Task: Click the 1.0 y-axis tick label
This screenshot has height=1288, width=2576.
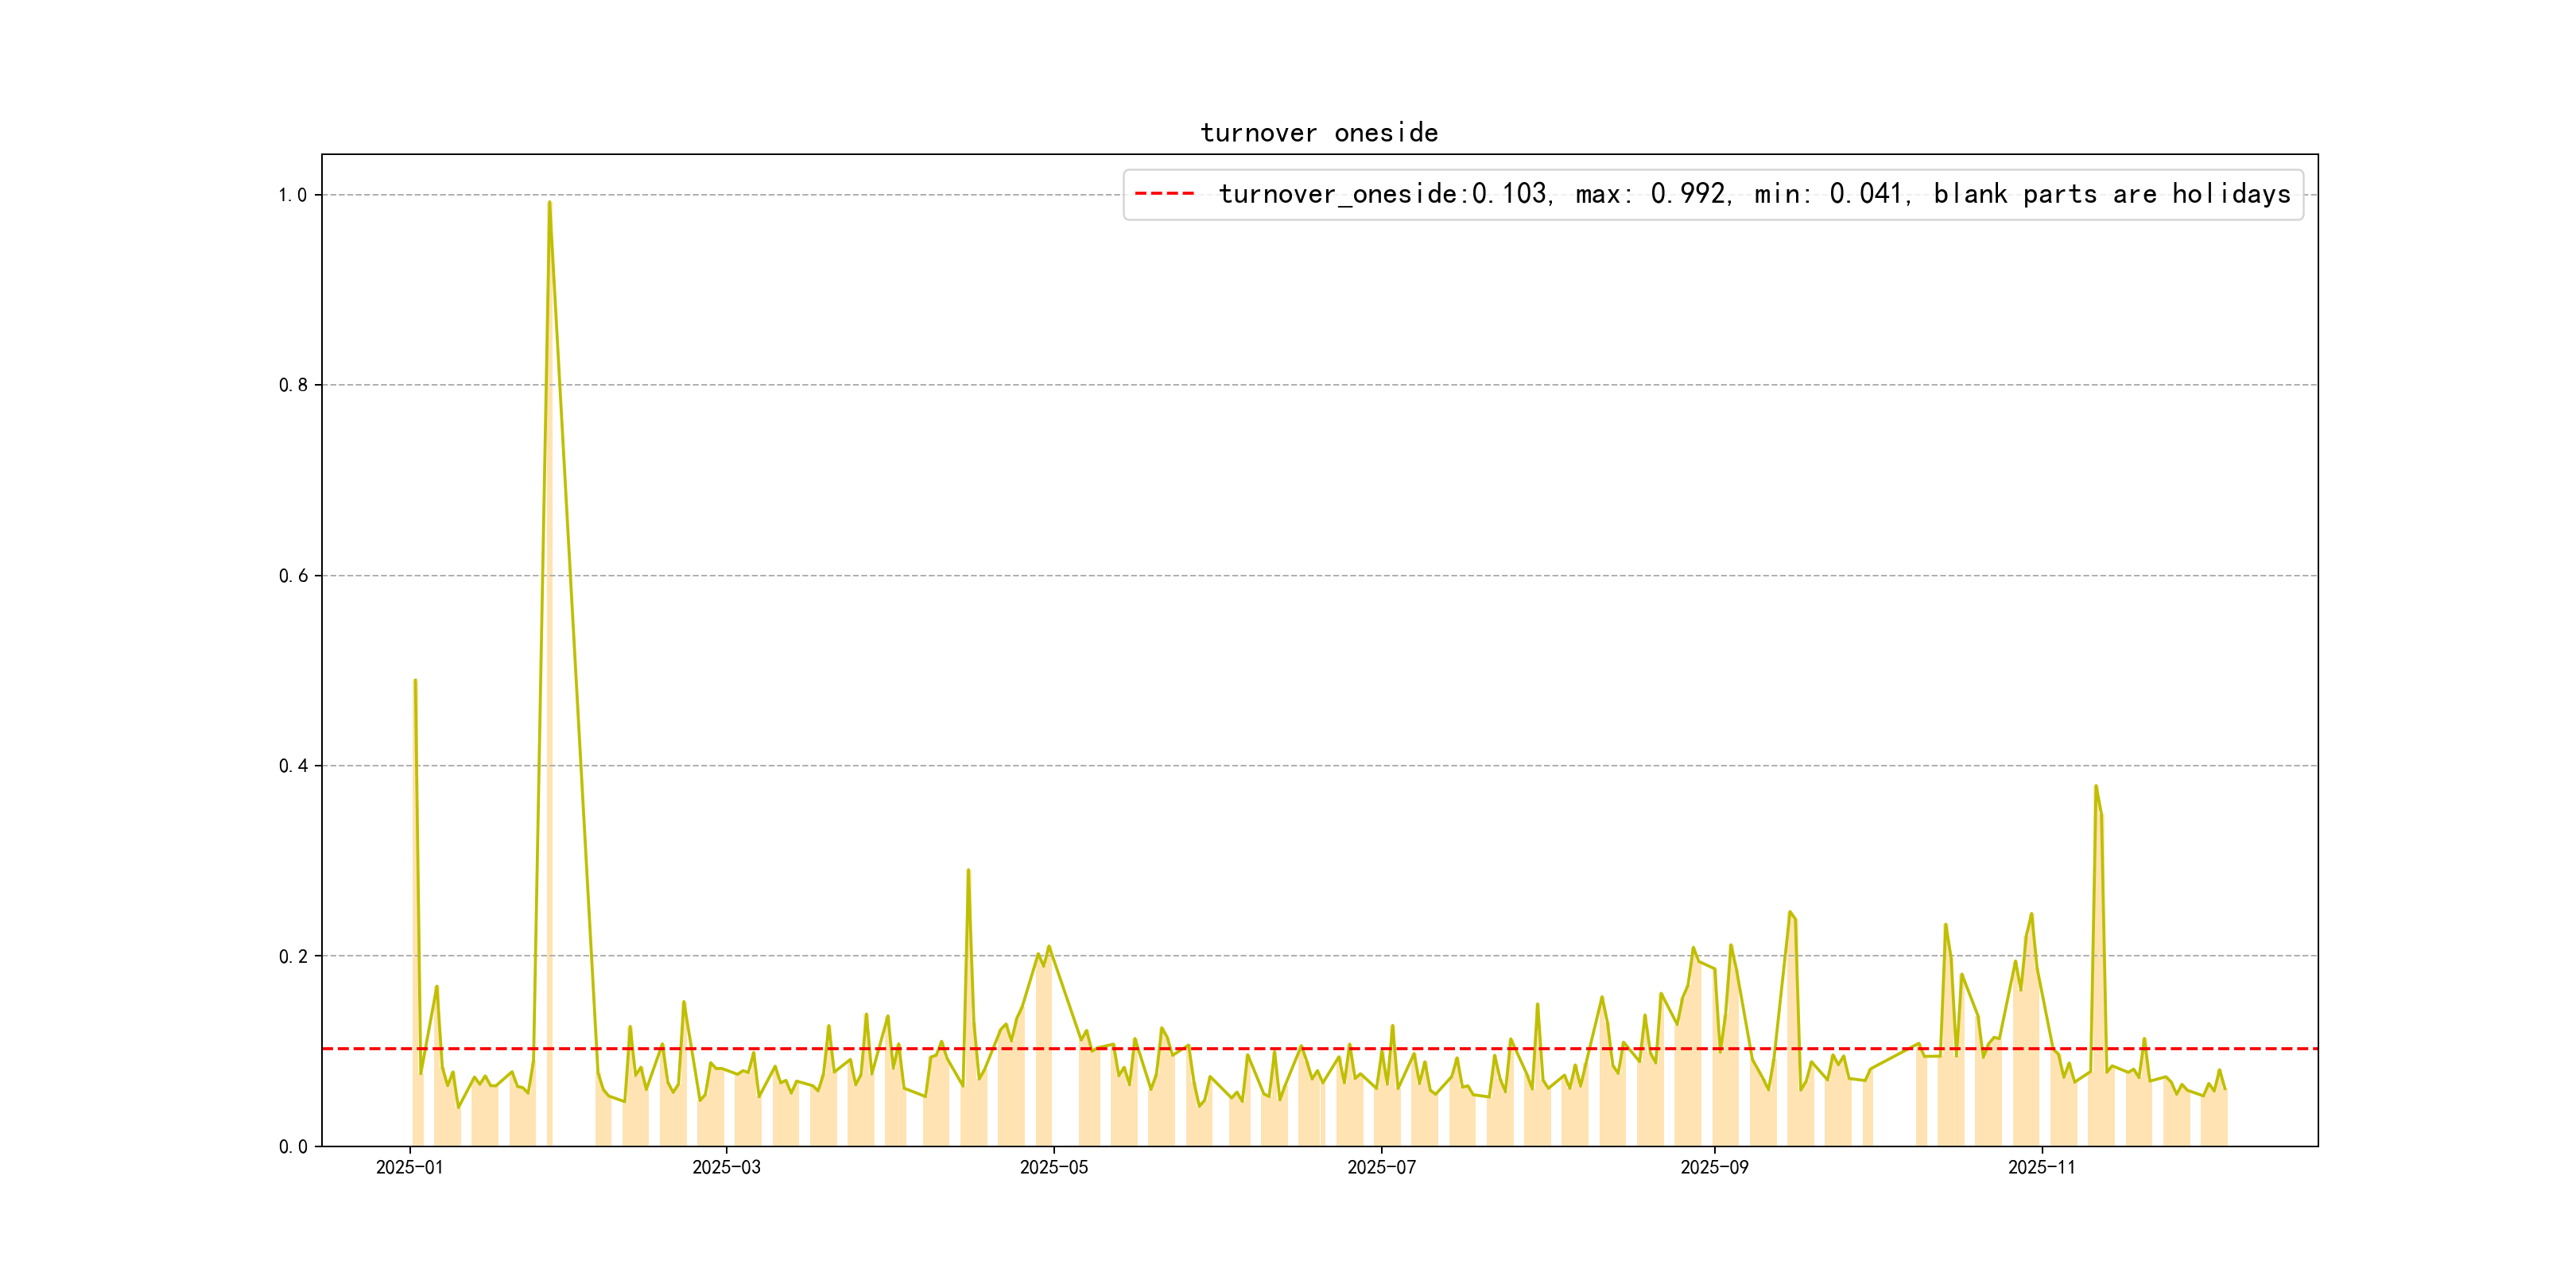Action: 292,195
